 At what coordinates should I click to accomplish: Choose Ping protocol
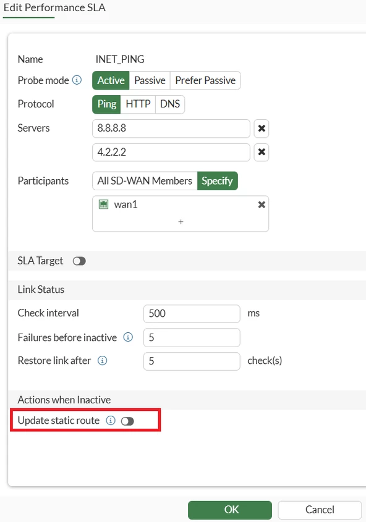click(106, 104)
